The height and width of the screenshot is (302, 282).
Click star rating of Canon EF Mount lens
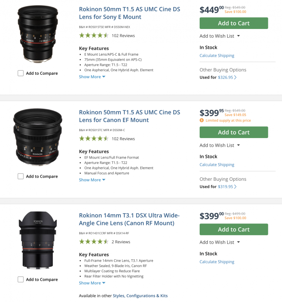coord(94,139)
